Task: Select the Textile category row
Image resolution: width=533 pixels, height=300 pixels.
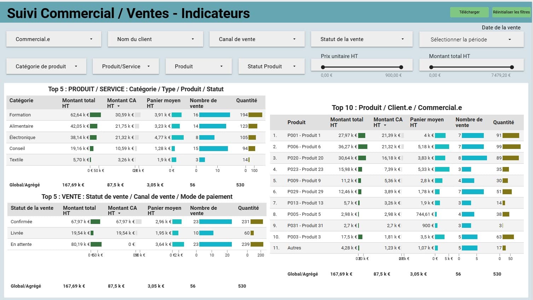Action: 136,160
